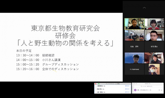Click the 15:00〜15:20 グループディスカッション schedule line
The image size is (165, 98).
[47, 64]
